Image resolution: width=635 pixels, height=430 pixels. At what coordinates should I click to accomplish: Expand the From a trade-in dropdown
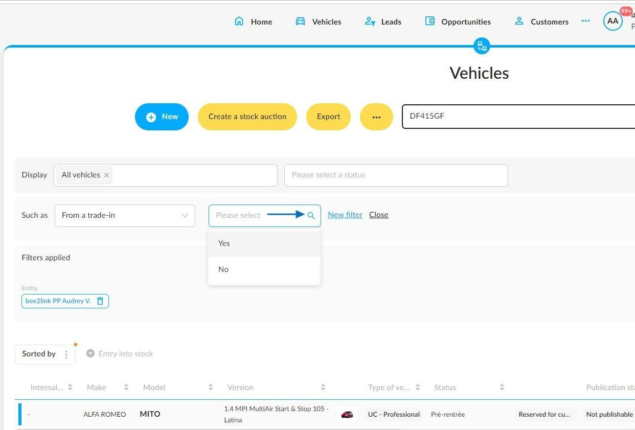coord(125,215)
